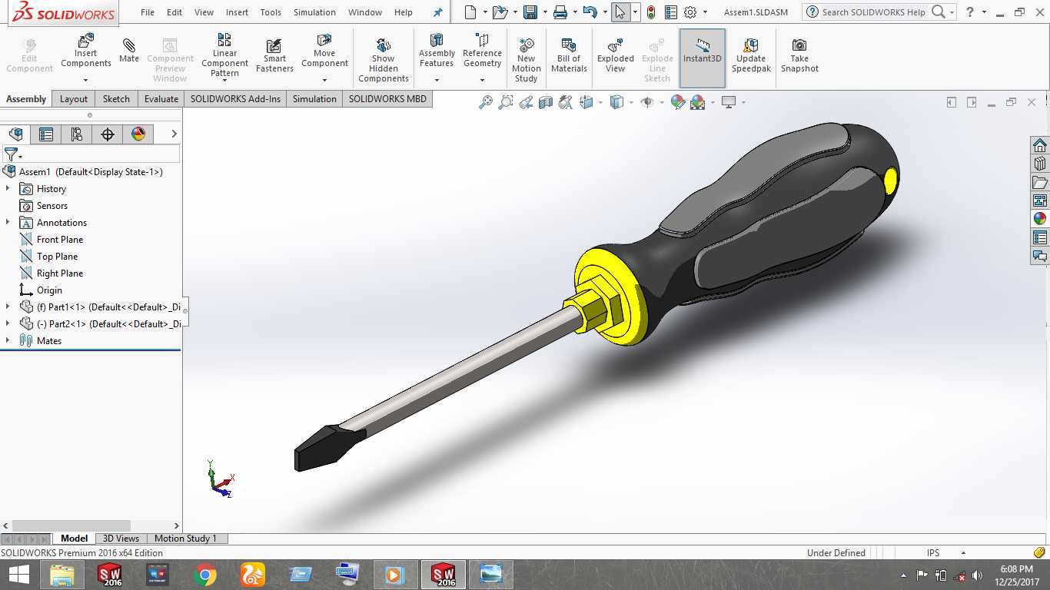Open Appearances color ball in task pane
Screen dimensions: 1050x590
coord(1040,220)
